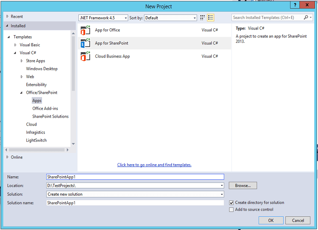Open the dialog help question mark
This screenshot has height=230, width=318.
pos(295,5)
